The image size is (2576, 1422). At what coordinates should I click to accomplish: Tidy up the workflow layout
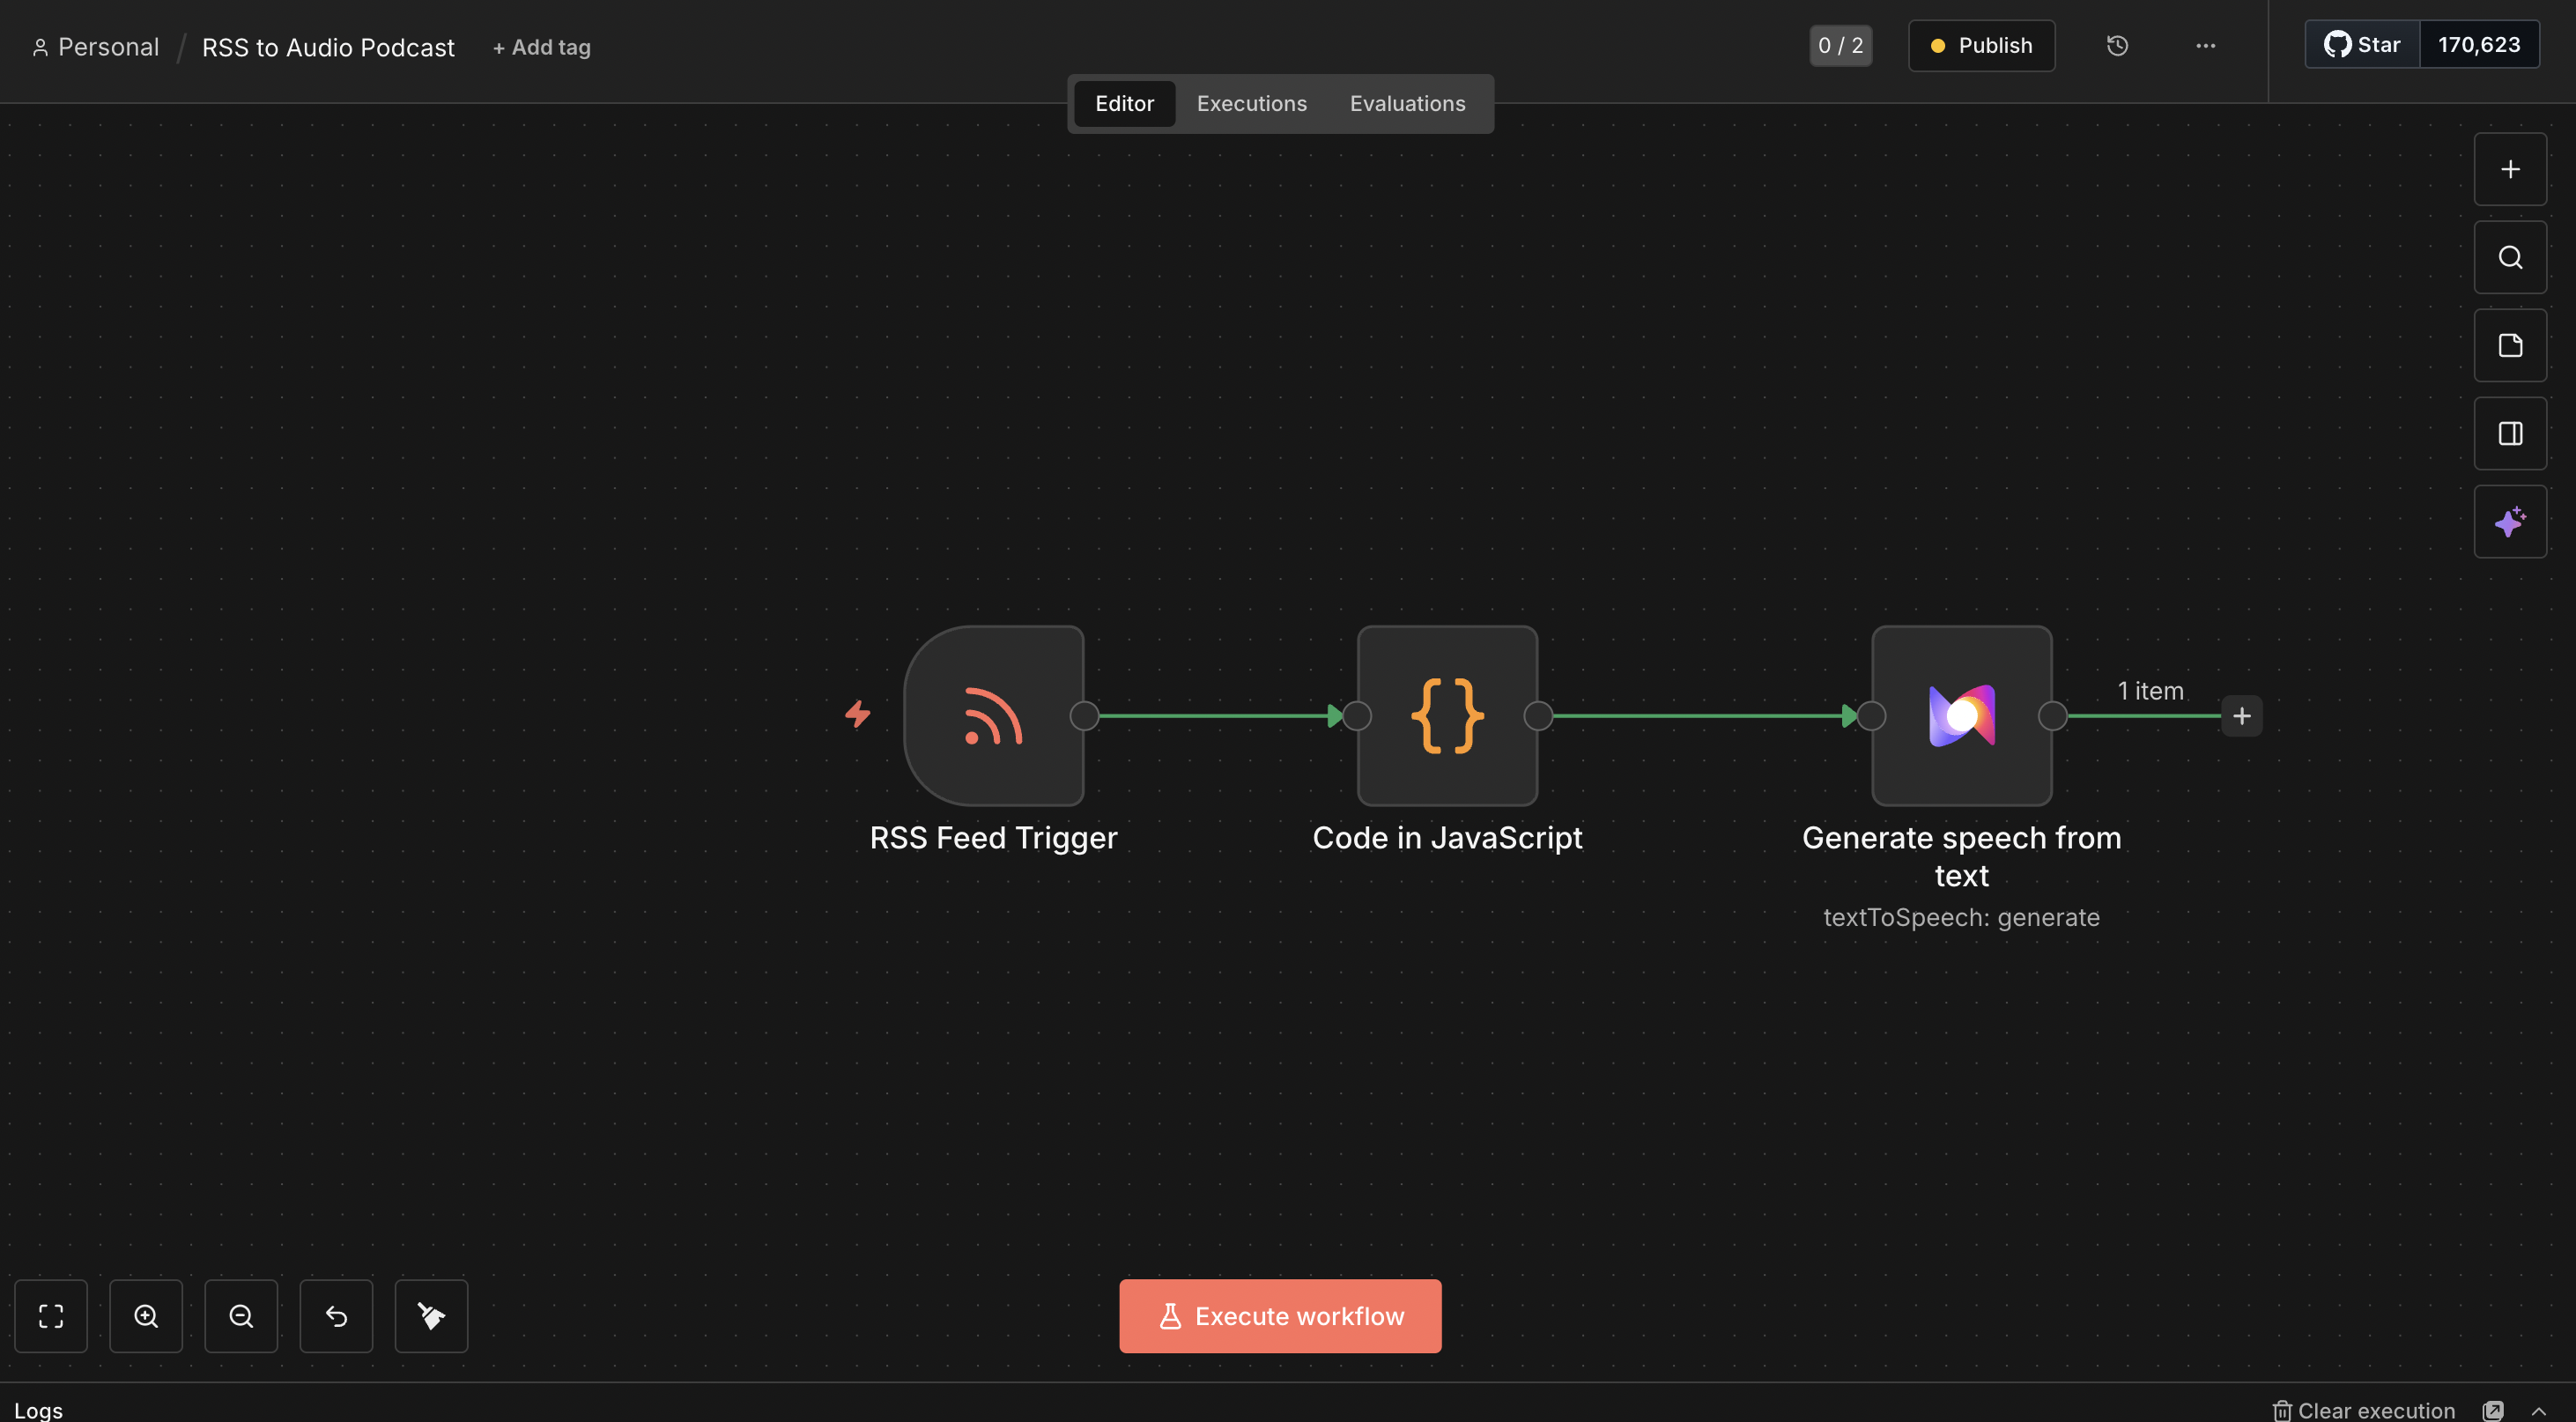(x=431, y=1316)
